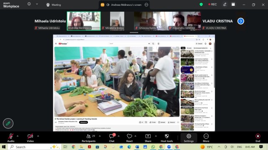Click the VLADU CRISTINA participant tile
The image size is (268, 150).
218,21
